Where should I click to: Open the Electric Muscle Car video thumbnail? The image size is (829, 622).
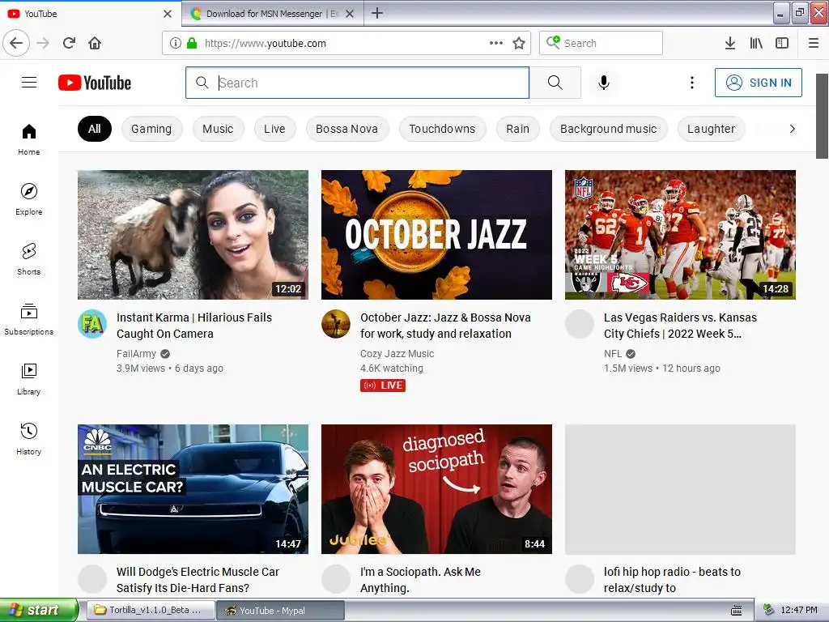click(x=193, y=489)
